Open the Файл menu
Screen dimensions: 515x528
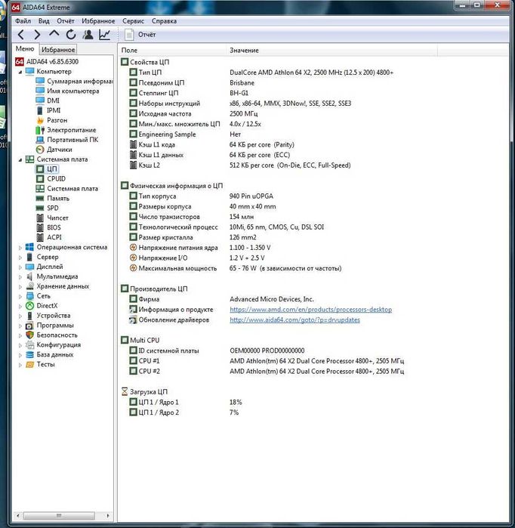point(23,21)
